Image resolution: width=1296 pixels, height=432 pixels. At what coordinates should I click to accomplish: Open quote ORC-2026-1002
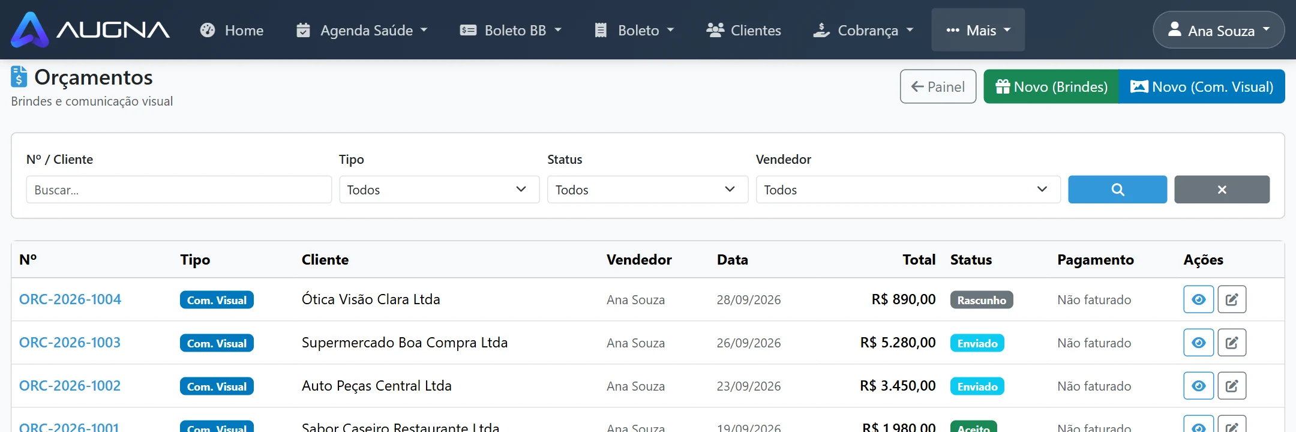click(x=70, y=386)
